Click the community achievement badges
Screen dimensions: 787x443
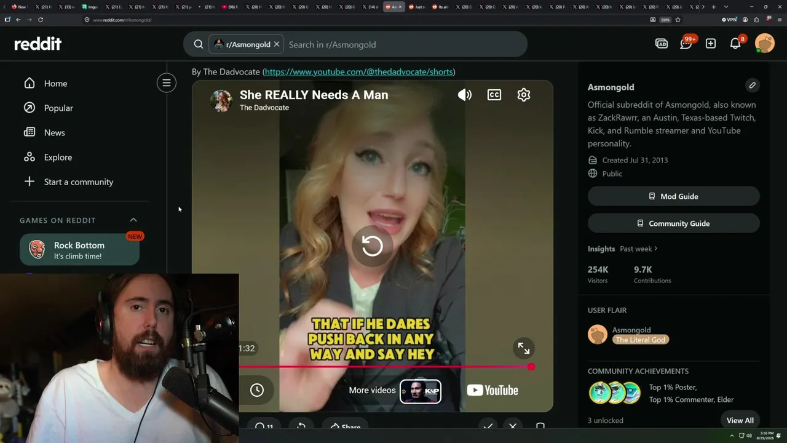tap(615, 393)
